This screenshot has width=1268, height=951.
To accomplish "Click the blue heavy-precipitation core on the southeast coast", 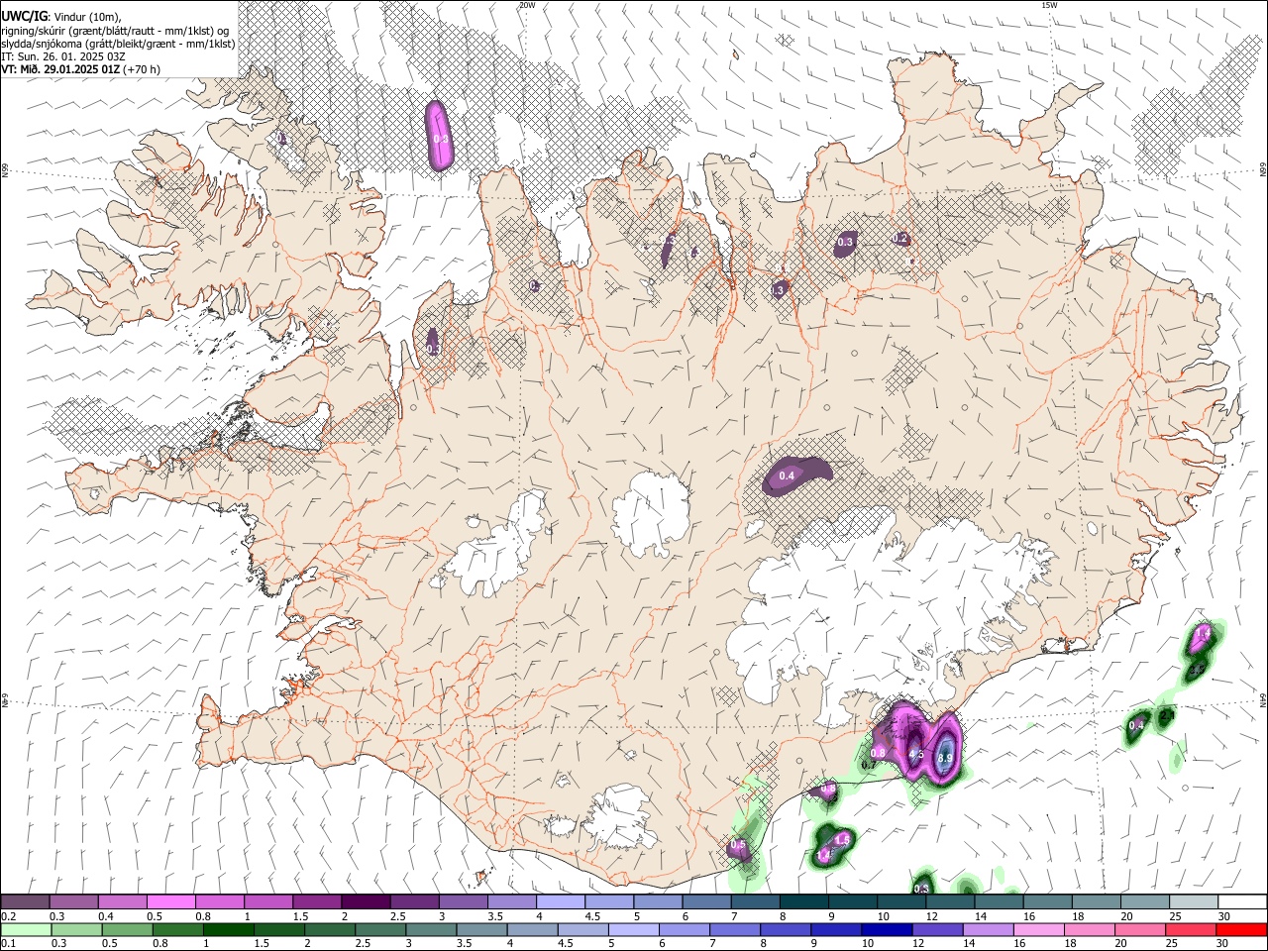I will click(946, 755).
